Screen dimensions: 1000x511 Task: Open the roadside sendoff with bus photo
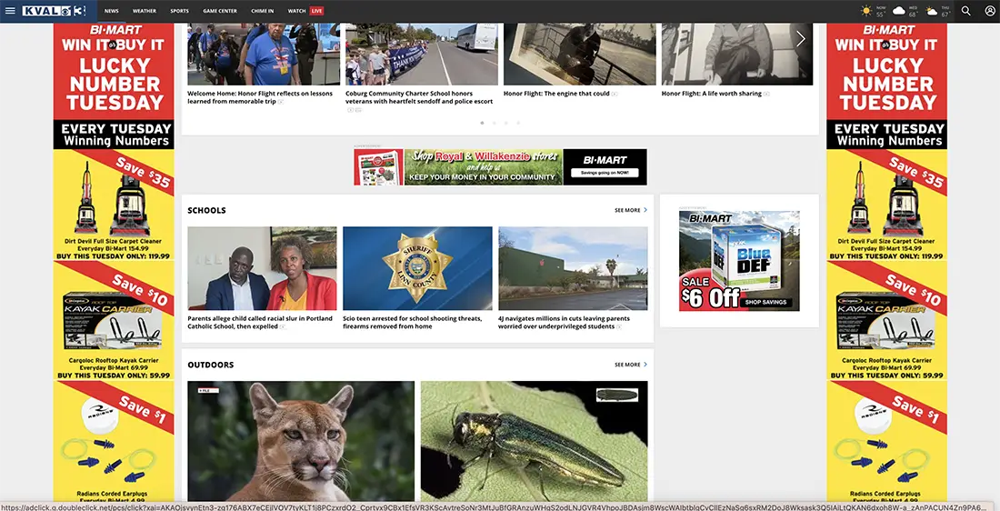point(422,55)
